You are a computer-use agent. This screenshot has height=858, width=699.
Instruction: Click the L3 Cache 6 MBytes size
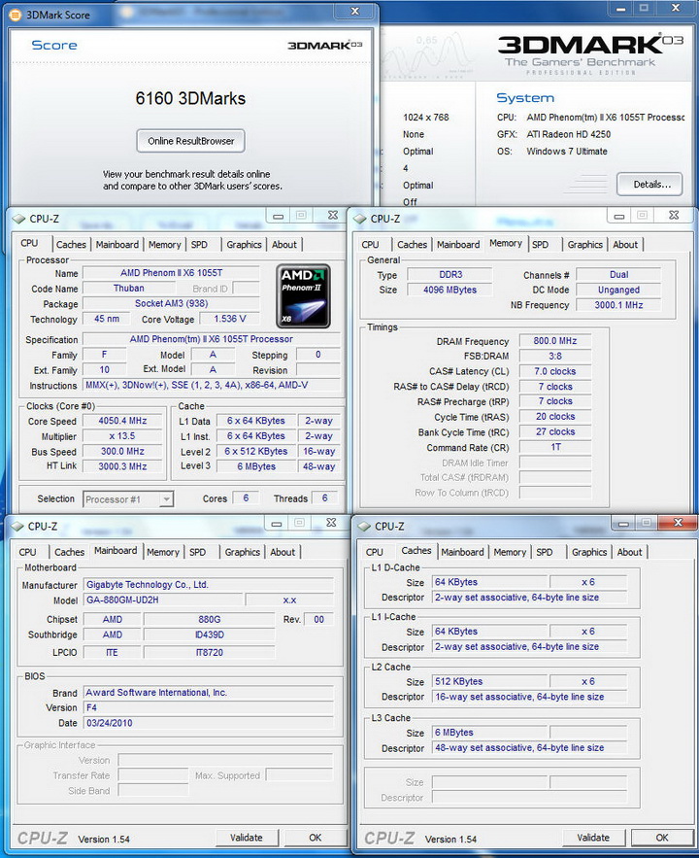(x=489, y=732)
